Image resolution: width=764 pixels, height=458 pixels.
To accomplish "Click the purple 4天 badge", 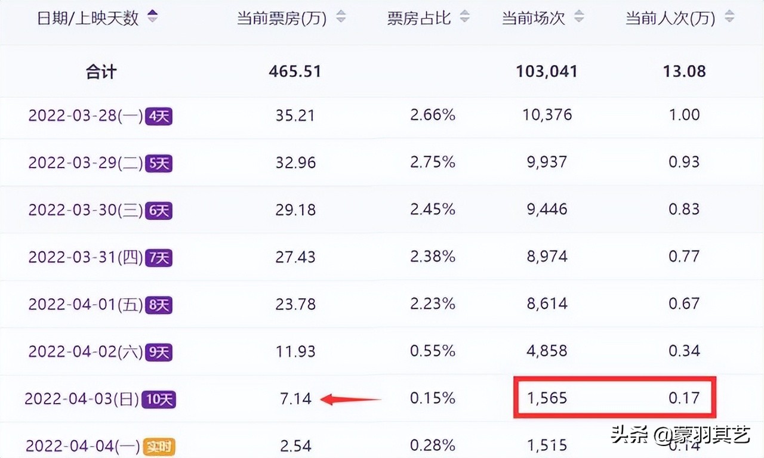I will 158,116.
